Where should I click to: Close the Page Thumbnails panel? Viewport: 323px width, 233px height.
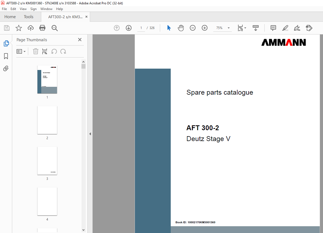coord(80,40)
